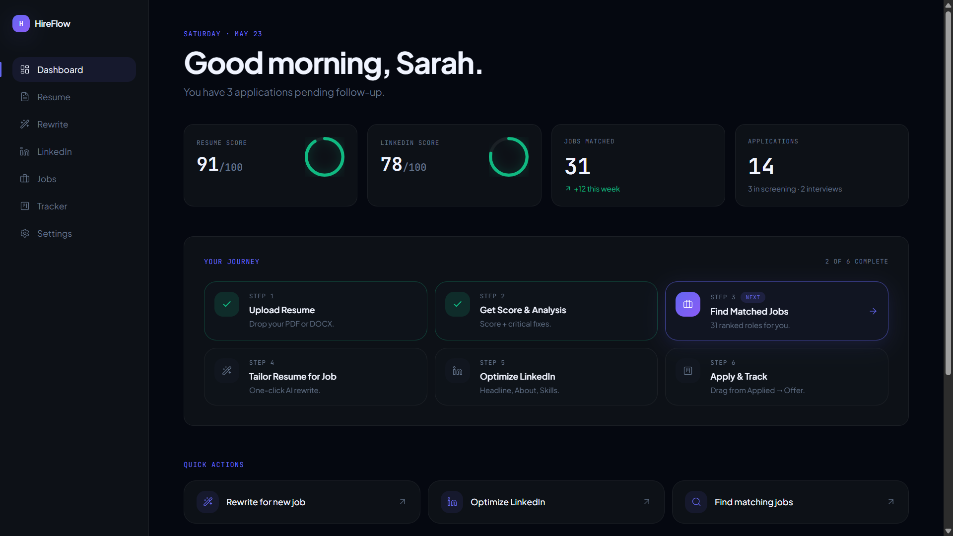Open the Get Score & Analysis step
This screenshot has width=953, height=536.
click(546, 311)
